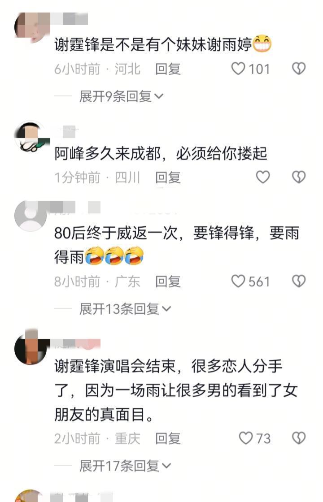
Task: Reply to the 广东 comment
Action: point(168,281)
